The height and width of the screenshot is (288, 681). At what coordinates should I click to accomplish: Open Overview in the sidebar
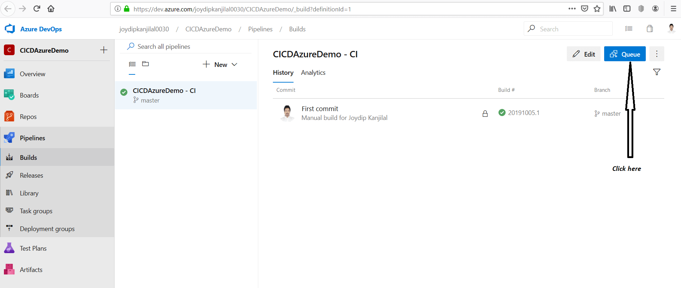(x=57, y=74)
